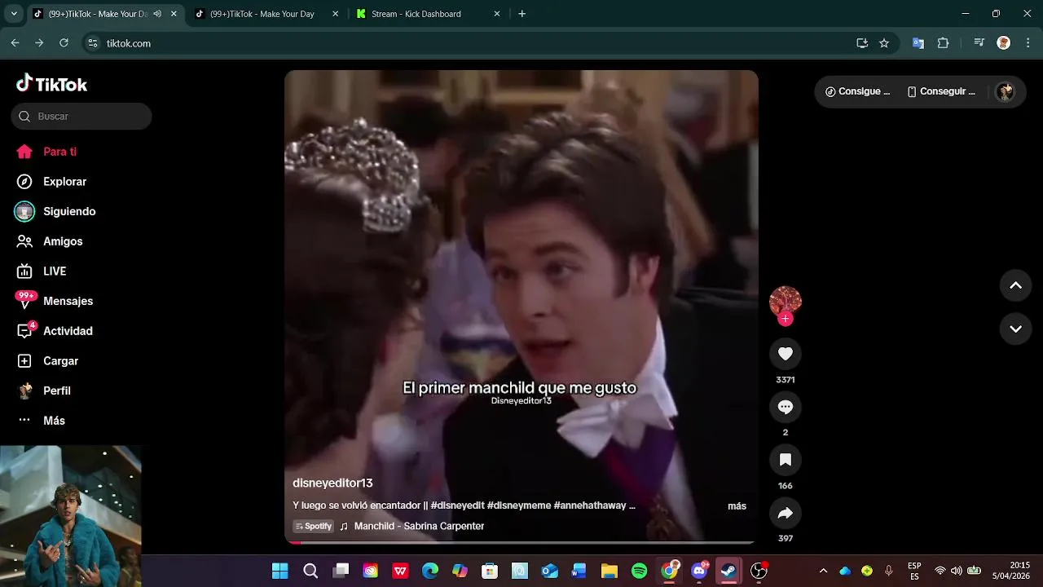Image resolution: width=1043 pixels, height=587 pixels.
Task: Open the Extensions puzzle icon
Action: (944, 43)
